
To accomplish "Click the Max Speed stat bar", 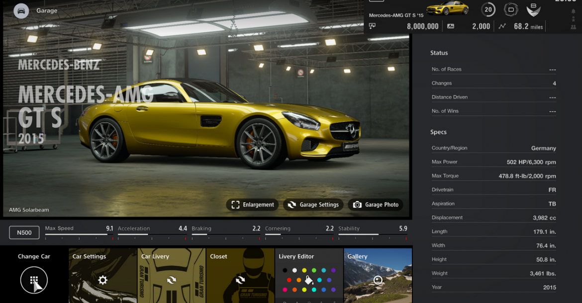I will (79, 233).
